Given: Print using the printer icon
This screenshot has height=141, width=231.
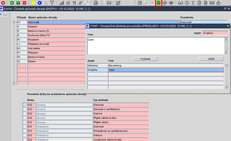Looking at the screenshot, I should coord(96,3).
